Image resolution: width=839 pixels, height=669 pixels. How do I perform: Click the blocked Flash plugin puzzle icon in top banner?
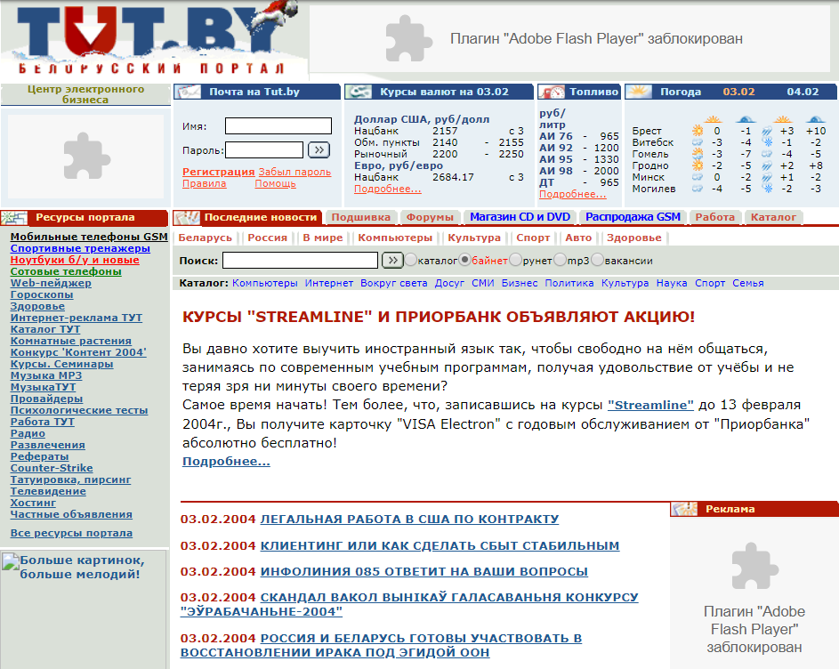408,38
